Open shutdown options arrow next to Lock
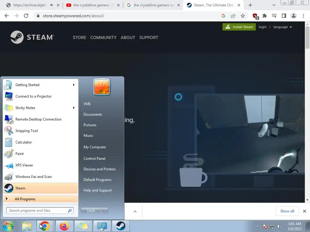Image resolution: width=310 pixels, height=232 pixels. click(x=104, y=211)
